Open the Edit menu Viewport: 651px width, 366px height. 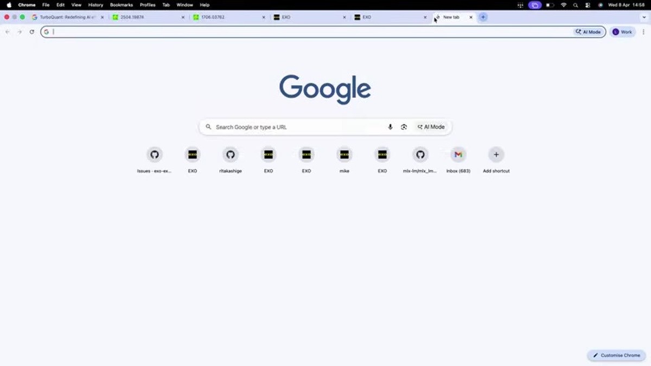[x=60, y=5]
